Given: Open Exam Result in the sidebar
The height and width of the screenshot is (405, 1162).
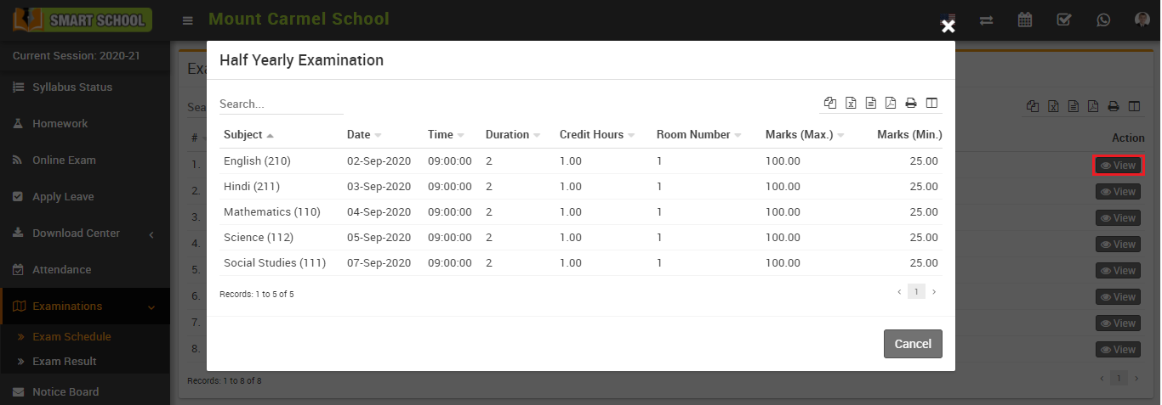Looking at the screenshot, I should tap(65, 362).
